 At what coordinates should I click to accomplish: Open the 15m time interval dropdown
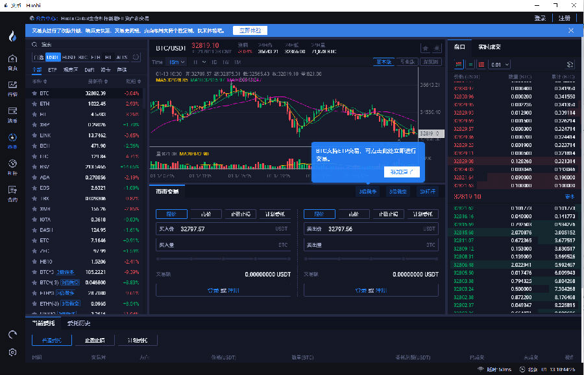coord(177,62)
